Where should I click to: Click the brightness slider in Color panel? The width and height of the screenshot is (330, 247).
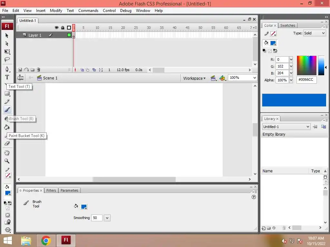click(321, 65)
